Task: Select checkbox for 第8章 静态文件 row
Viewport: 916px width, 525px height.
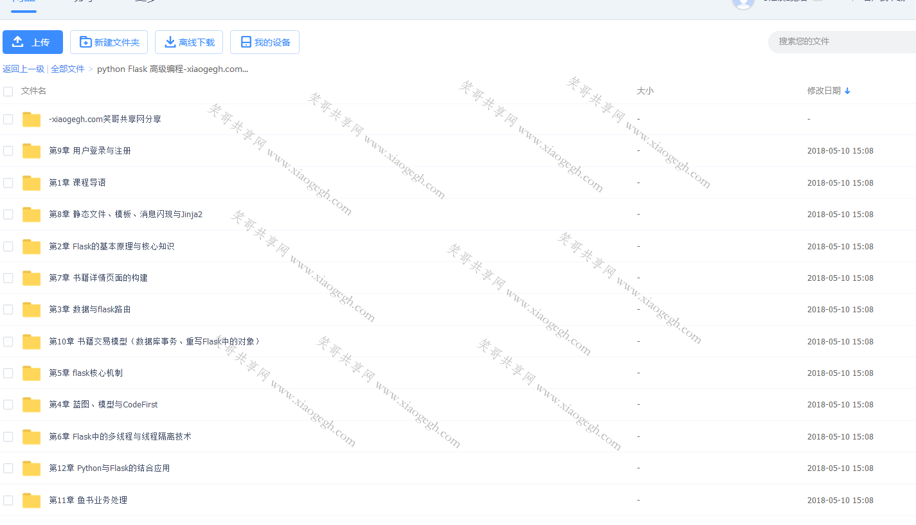Action: (x=8, y=214)
